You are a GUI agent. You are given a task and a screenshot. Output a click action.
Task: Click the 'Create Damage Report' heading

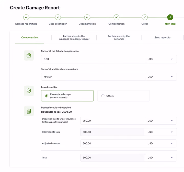point(35,8)
